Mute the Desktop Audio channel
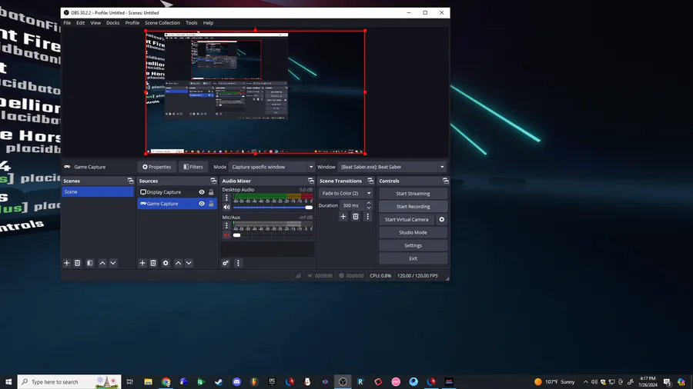This screenshot has height=389, width=693. coord(226,208)
